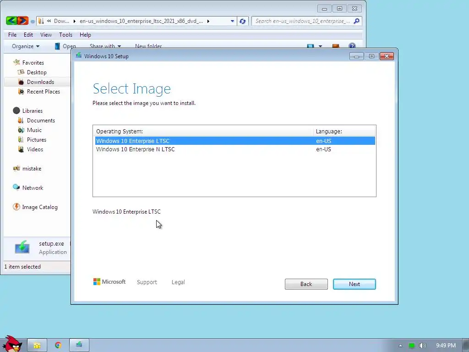Select Recent Places in navigation pane
Screen dimensions: 469x352
[x=39, y=92]
